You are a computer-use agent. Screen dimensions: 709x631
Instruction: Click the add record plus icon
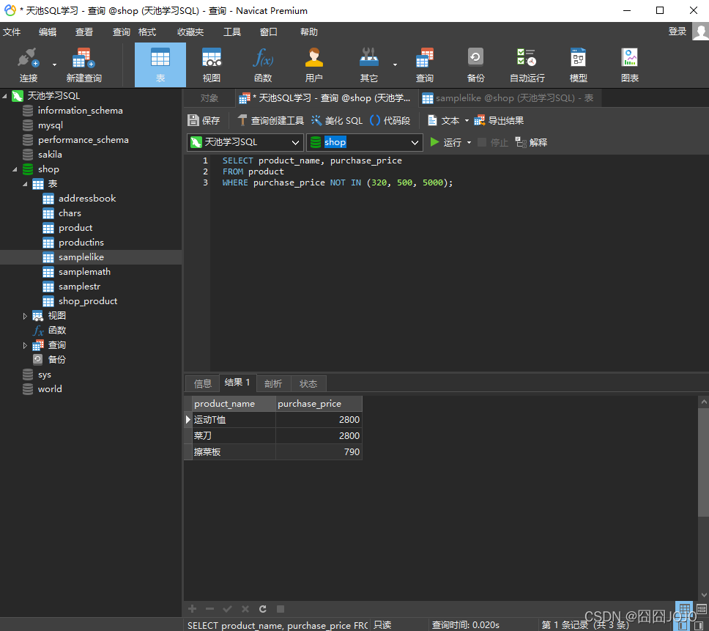[192, 609]
